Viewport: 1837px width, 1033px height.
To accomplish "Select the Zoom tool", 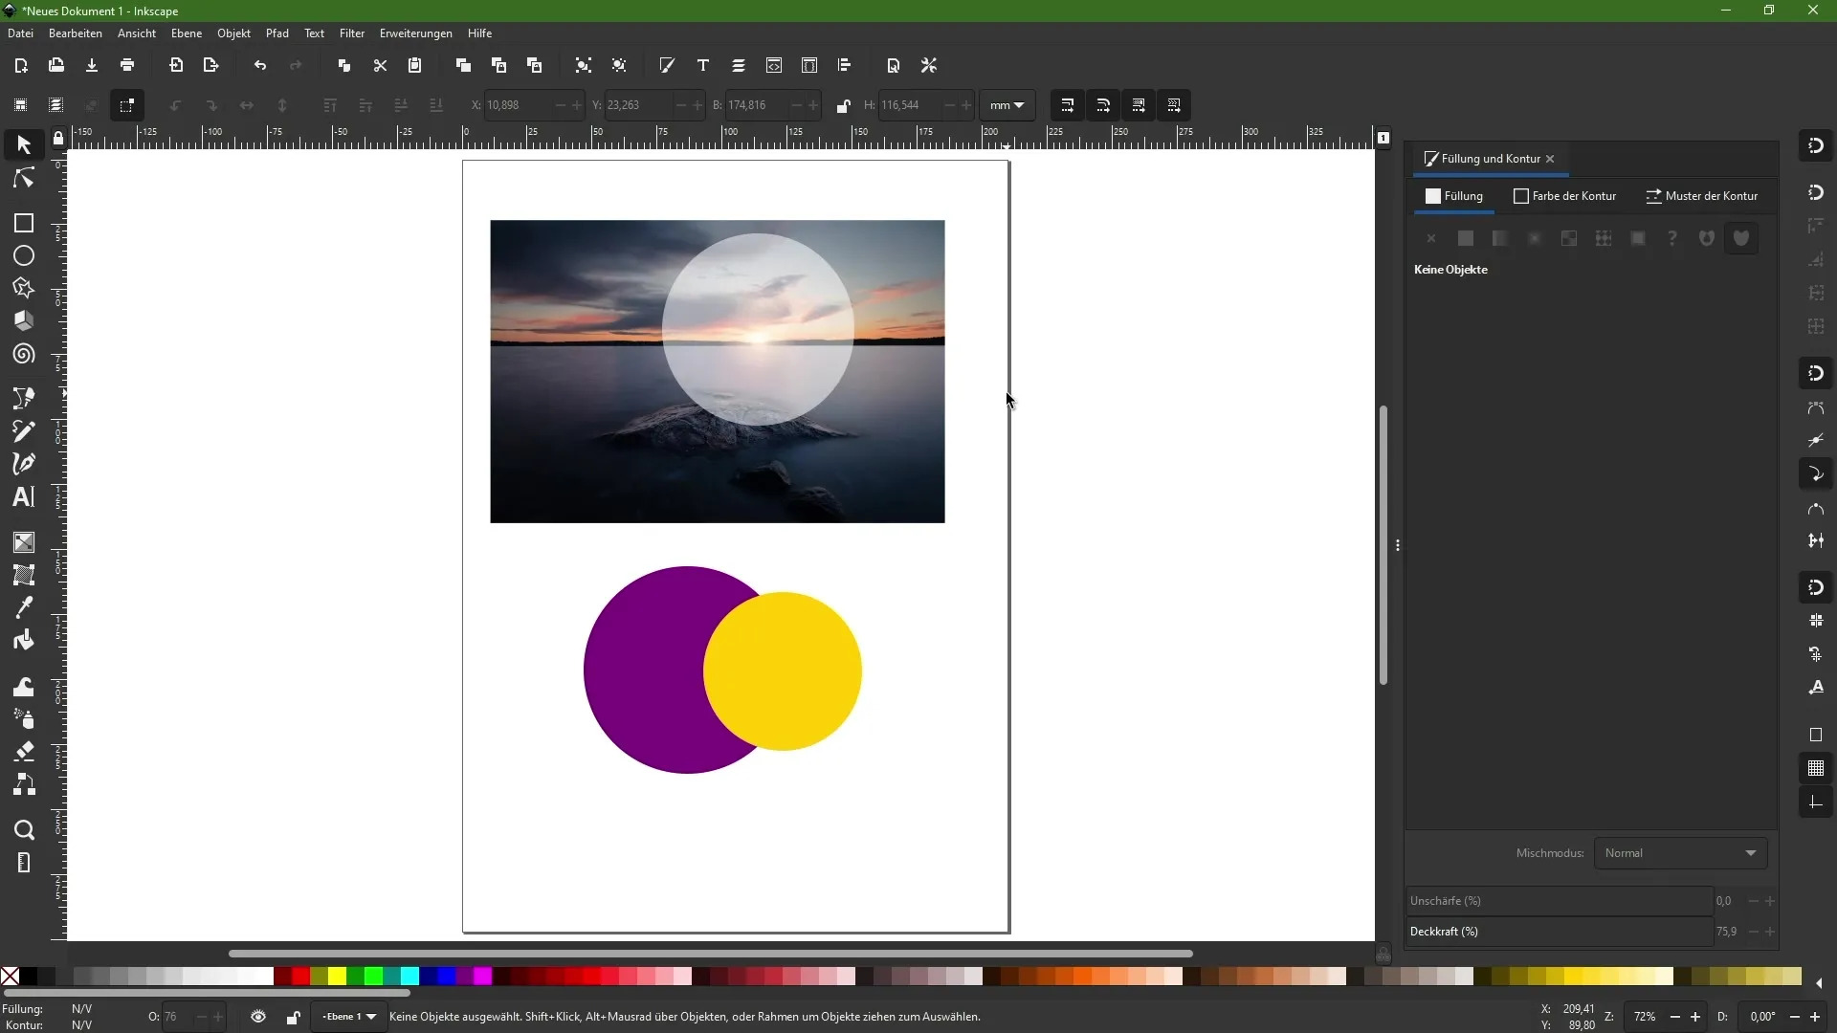I will tap(23, 828).
